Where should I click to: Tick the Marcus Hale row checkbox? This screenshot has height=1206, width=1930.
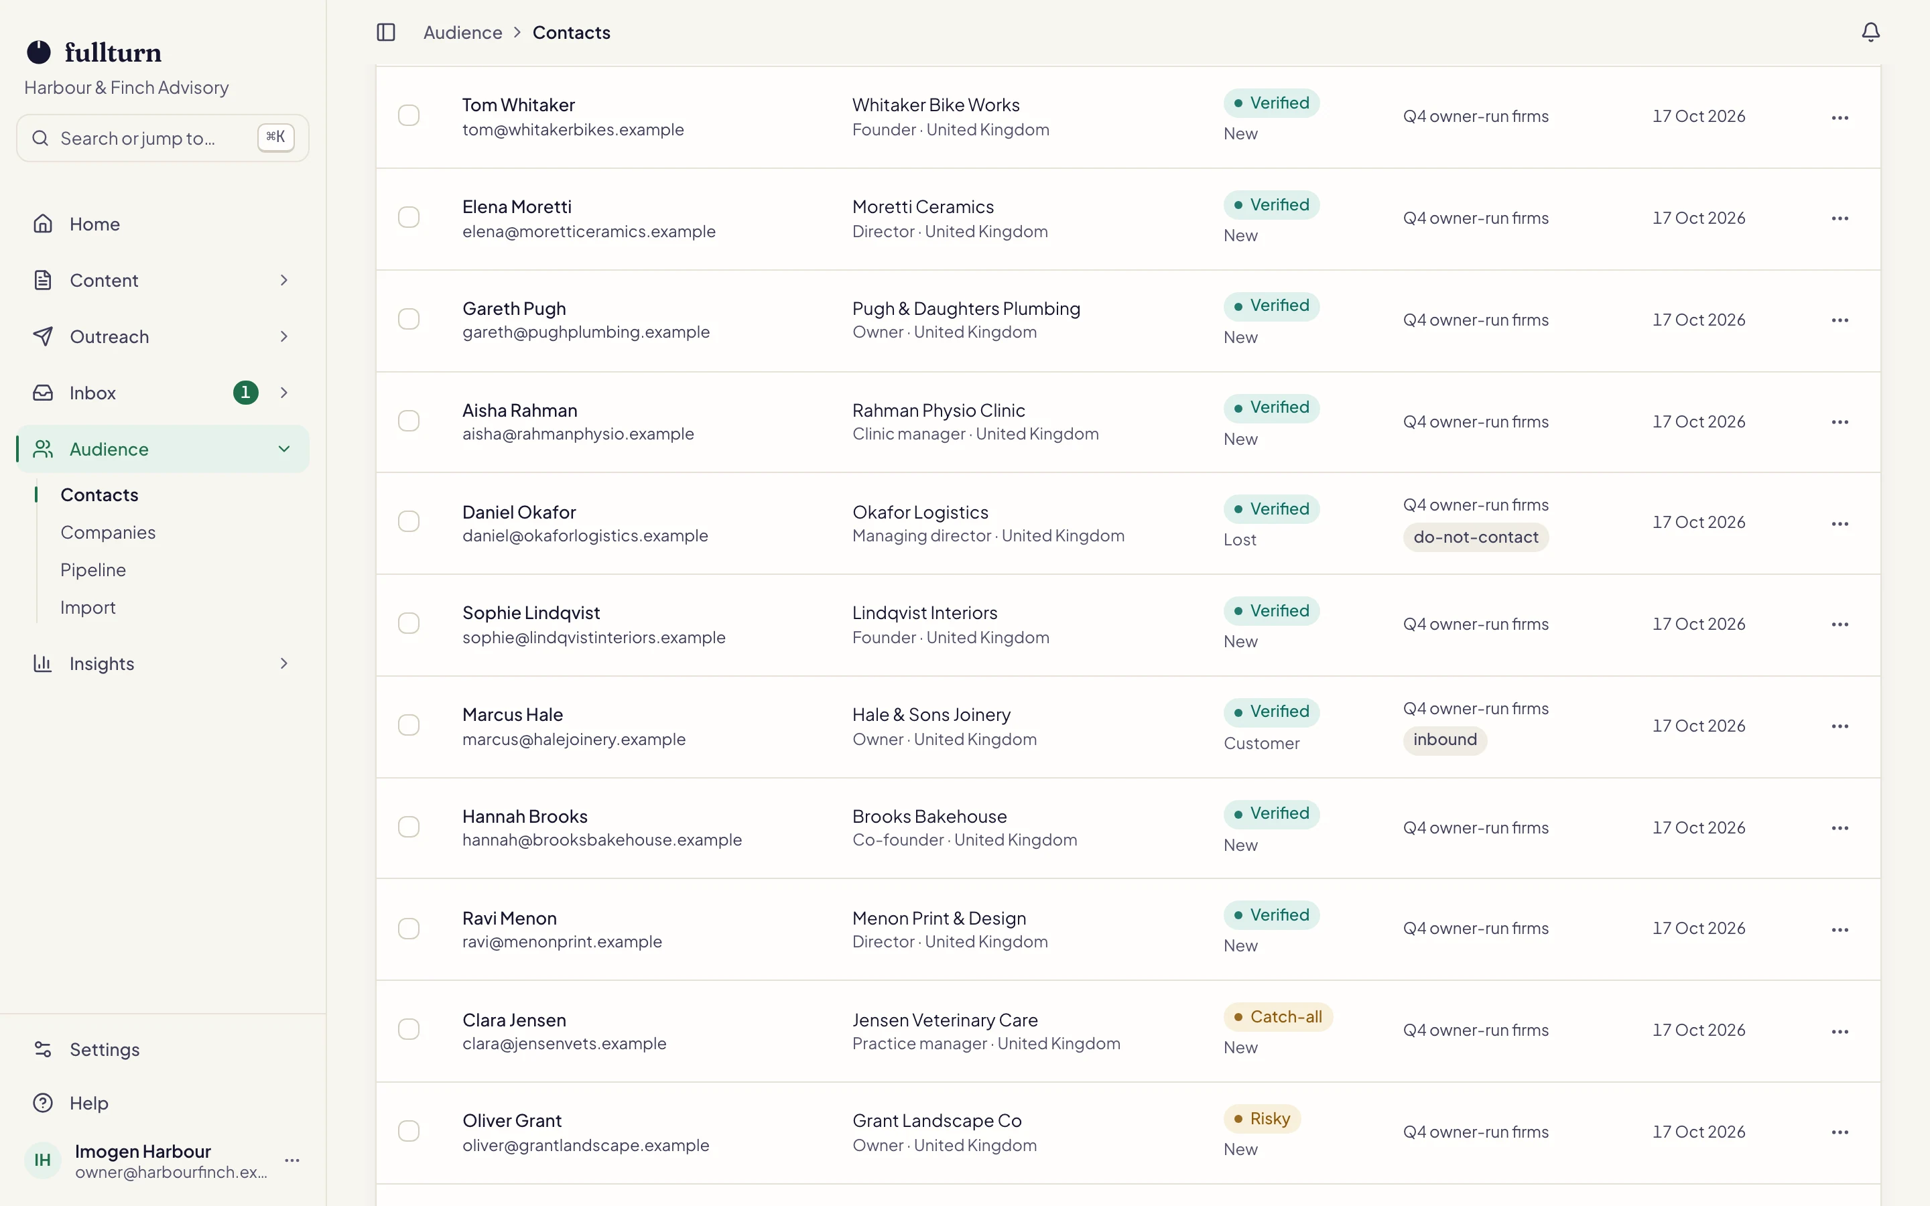tap(408, 725)
